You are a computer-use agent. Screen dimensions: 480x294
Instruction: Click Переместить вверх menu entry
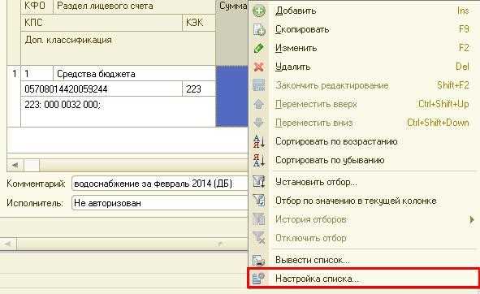[363, 104]
